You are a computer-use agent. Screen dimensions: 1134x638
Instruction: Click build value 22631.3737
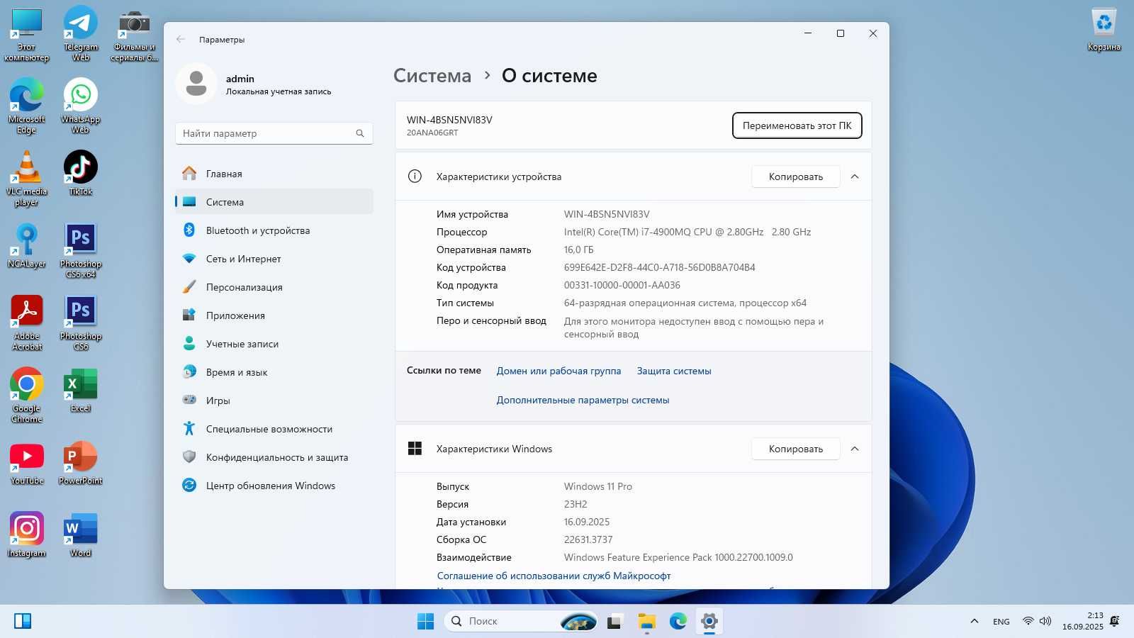[x=588, y=539]
